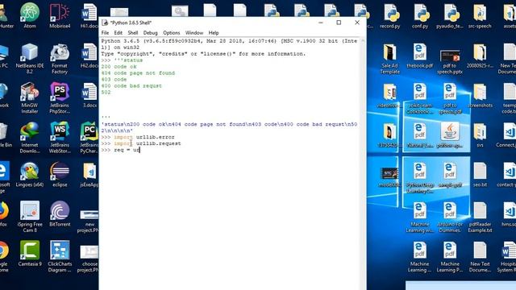Viewport: 516px width, 290px height.
Task: Select the NetBeans IDE 8.2 icon
Action: pyautogui.click(x=30, y=58)
